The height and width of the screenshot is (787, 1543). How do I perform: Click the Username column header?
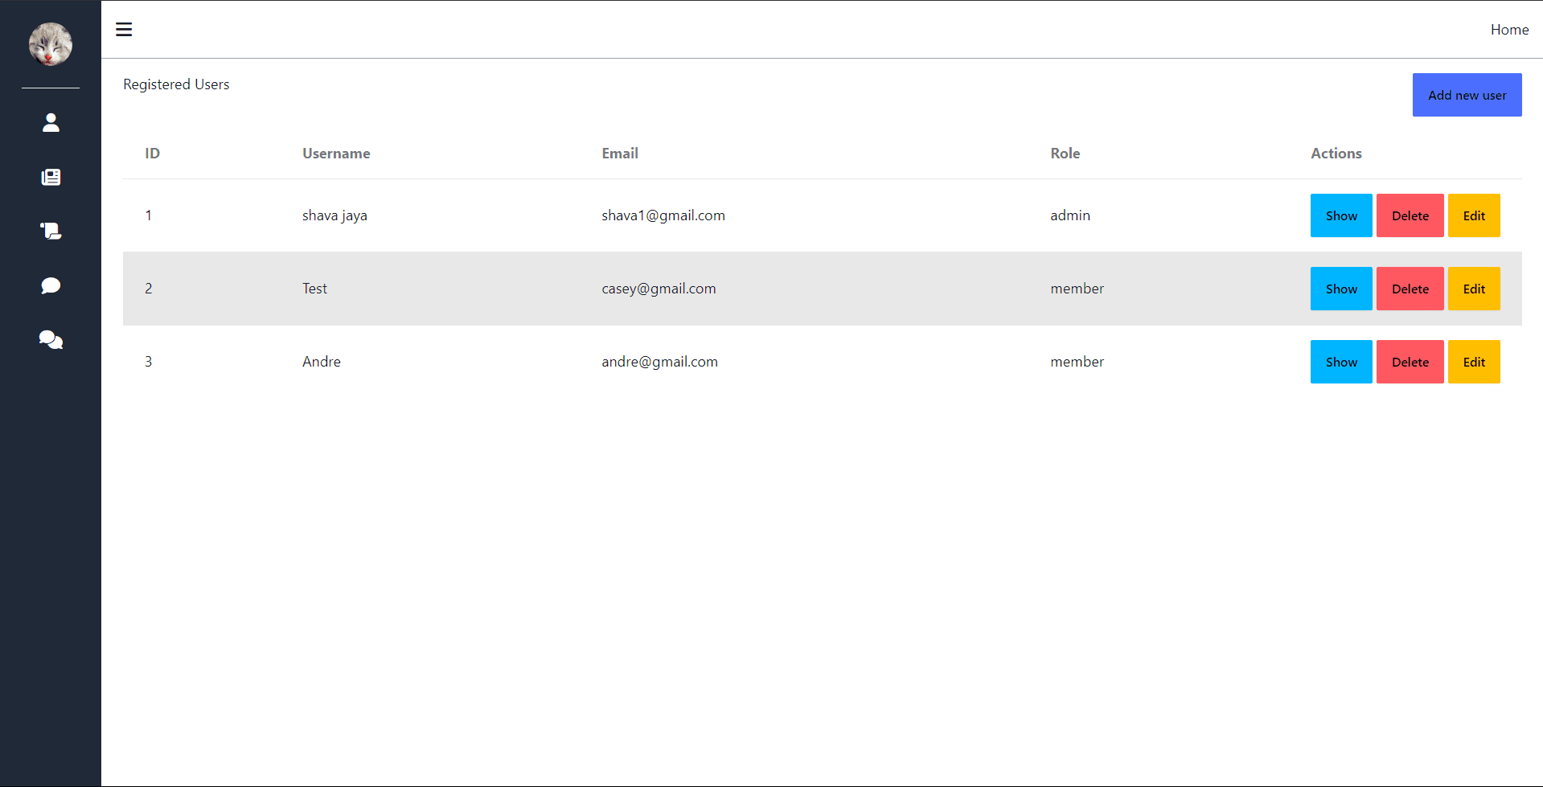(x=336, y=153)
